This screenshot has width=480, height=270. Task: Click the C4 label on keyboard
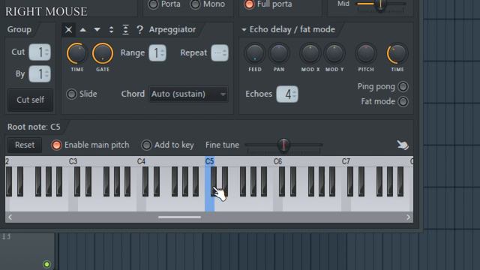tap(141, 162)
